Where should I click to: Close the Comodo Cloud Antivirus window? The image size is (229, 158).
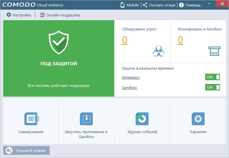222,4
